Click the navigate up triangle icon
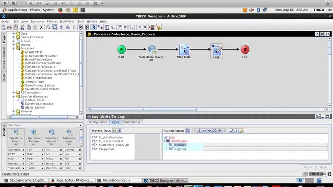Viewport: 333px width, 187px height. point(68,27)
